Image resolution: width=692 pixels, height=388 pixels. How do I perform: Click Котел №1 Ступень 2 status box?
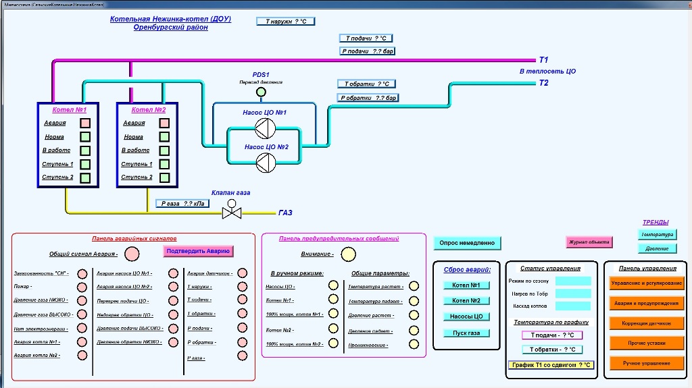(85, 177)
